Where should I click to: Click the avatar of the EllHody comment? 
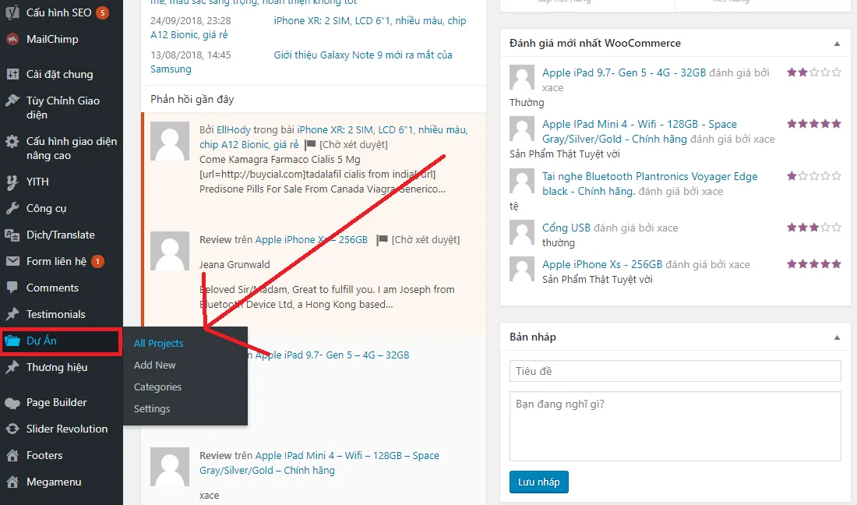(x=169, y=142)
